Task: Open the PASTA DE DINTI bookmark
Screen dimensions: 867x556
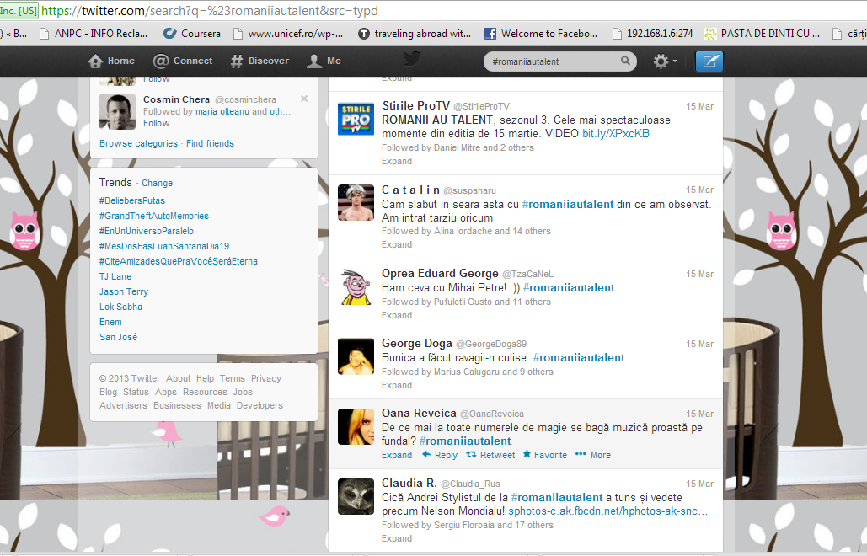Action: coord(762,34)
